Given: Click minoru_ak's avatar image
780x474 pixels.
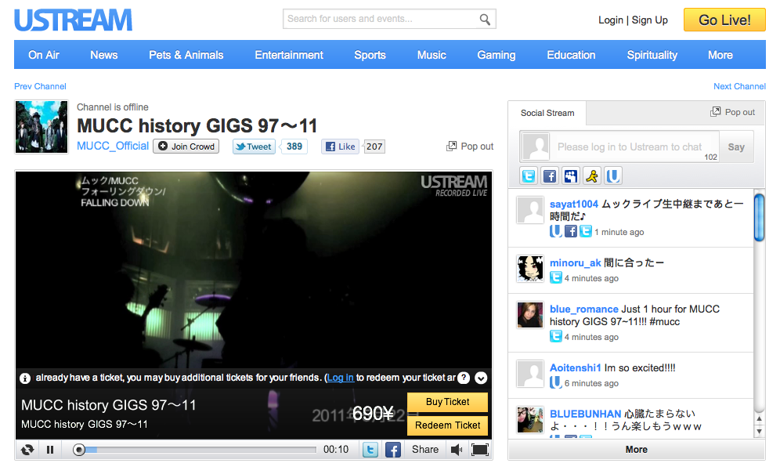Looking at the screenshot, I should point(529,269).
